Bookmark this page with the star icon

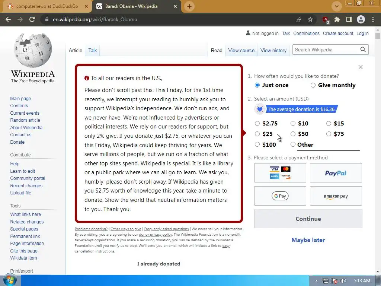[310, 19]
